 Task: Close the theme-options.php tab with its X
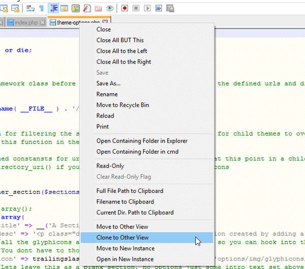(x=105, y=22)
